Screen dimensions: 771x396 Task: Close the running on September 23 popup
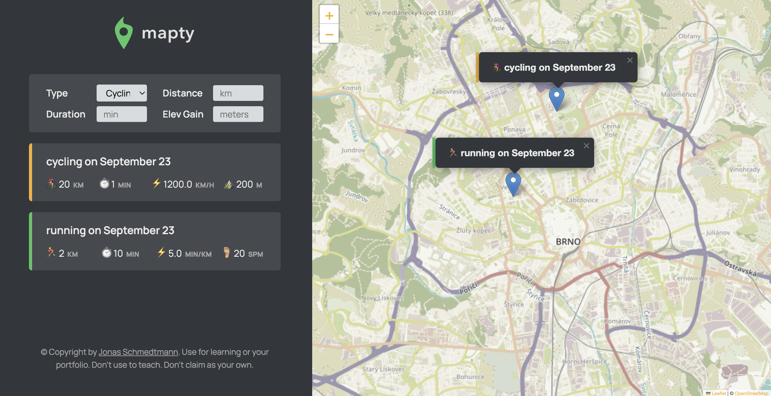(586, 146)
